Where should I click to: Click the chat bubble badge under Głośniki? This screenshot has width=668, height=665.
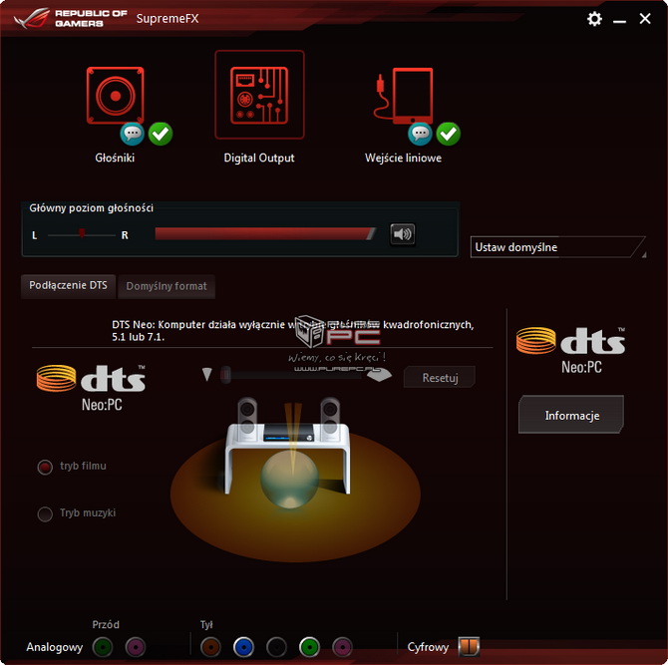pos(132,134)
